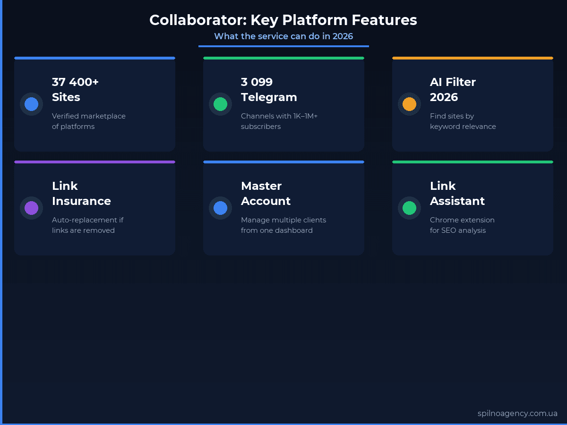
Task: Click 'Find sites by keyword relevance' description
Action: pos(463,121)
